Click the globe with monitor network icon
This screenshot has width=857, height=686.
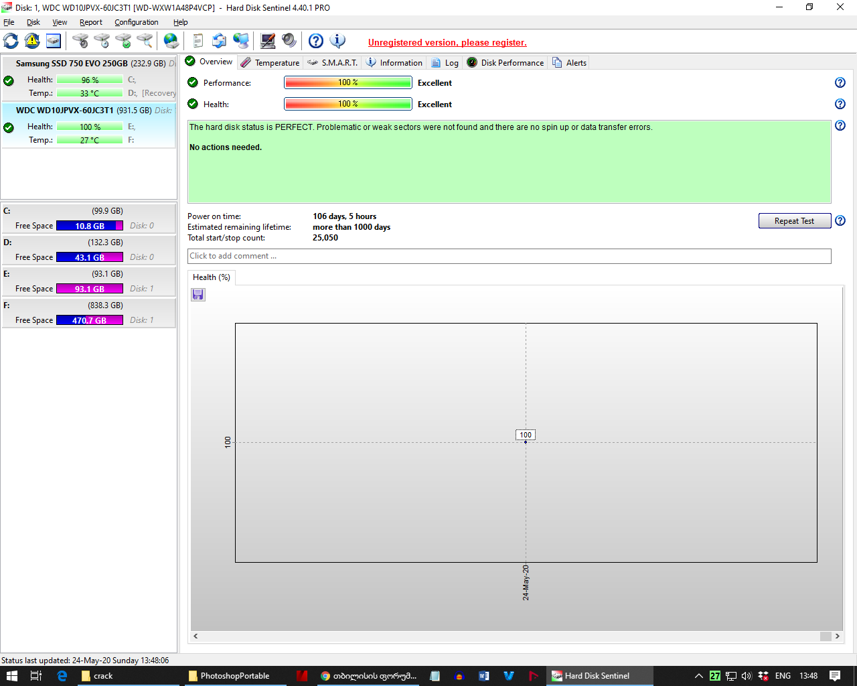241,41
